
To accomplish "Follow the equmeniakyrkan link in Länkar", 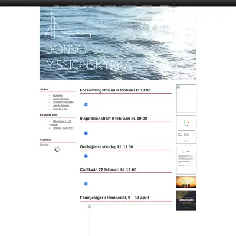I will 61,99.
